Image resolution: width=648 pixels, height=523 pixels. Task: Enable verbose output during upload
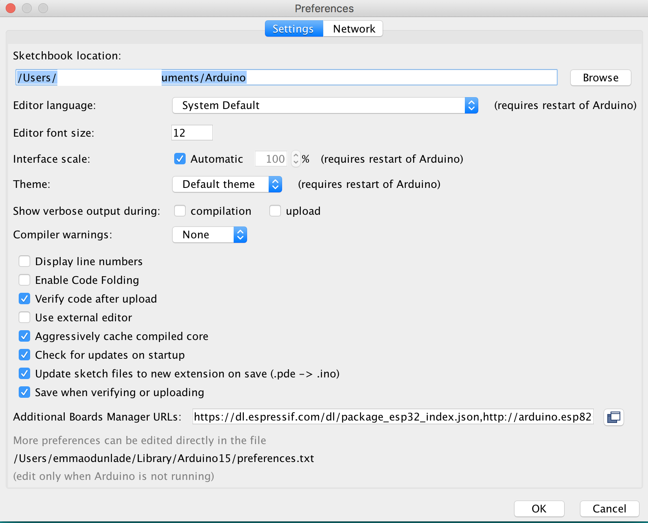click(x=275, y=211)
